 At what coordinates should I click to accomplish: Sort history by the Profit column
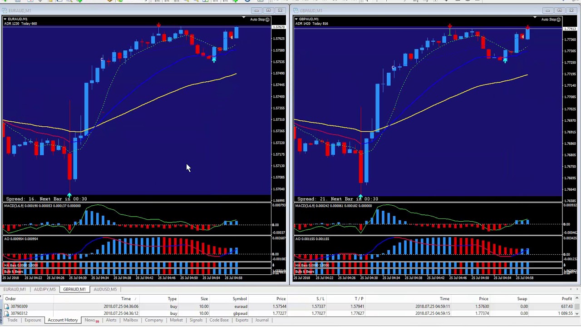[x=566, y=299]
